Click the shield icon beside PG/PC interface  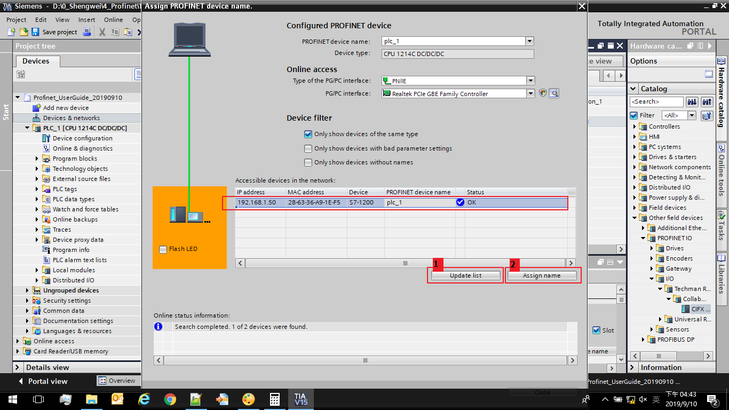pos(543,93)
